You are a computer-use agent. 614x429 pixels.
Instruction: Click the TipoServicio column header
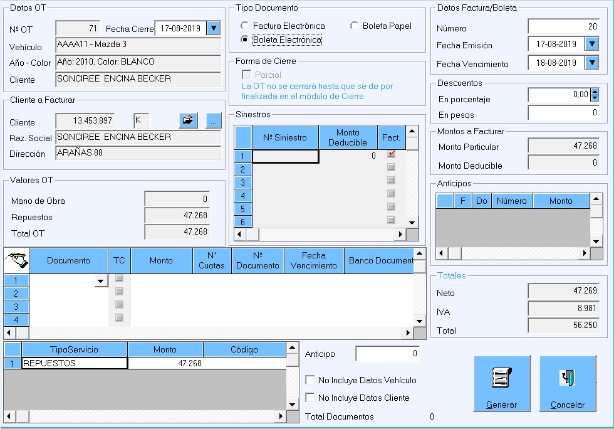pyautogui.click(x=75, y=349)
